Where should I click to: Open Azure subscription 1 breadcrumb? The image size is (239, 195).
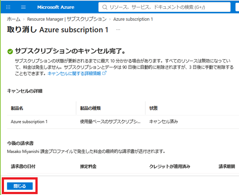(x=133, y=19)
